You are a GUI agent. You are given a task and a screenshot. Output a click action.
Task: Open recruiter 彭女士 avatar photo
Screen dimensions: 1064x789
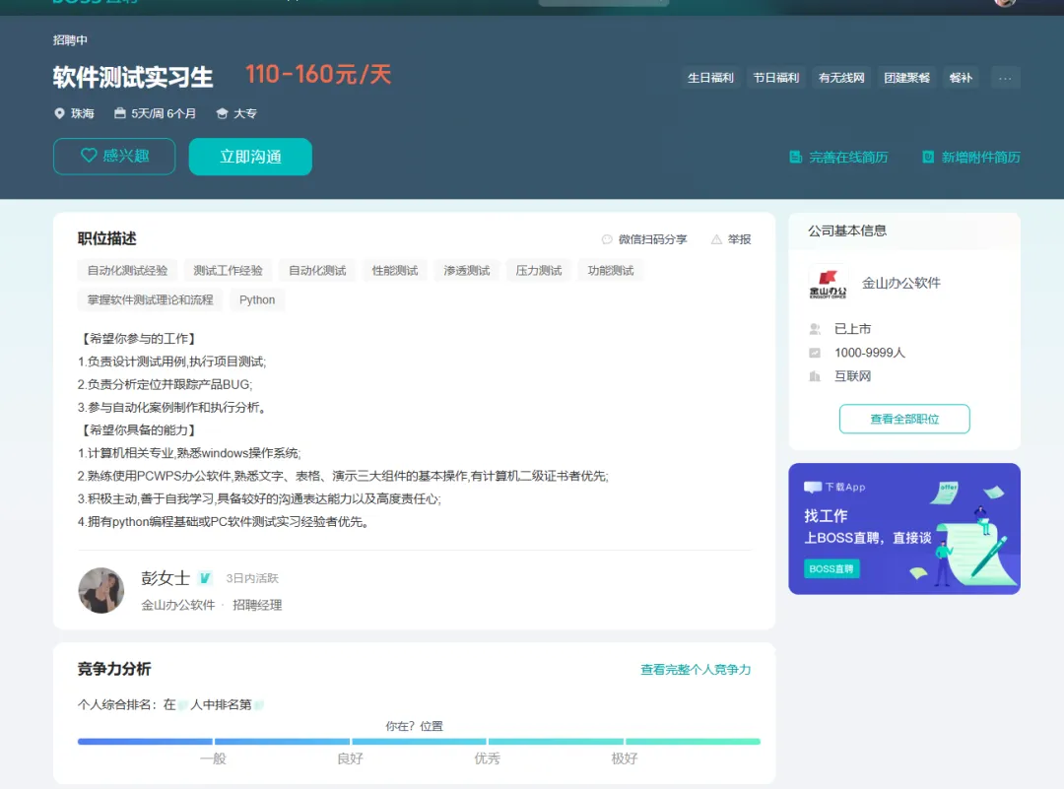pyautogui.click(x=101, y=590)
